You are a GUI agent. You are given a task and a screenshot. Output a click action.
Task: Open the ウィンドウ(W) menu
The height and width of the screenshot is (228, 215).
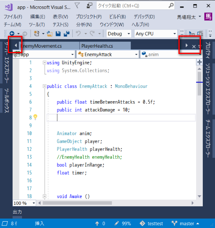(x=112, y=24)
